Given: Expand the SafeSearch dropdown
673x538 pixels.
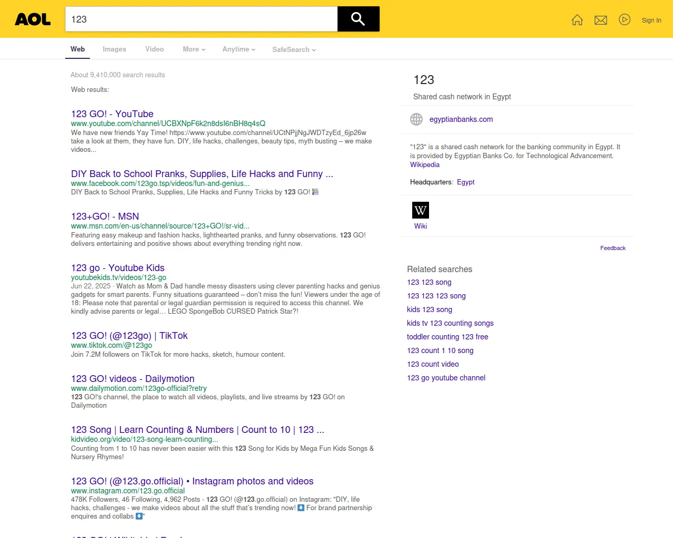Looking at the screenshot, I should coord(293,49).
